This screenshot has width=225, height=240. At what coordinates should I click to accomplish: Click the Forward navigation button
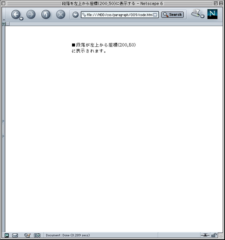pyautogui.click(x=31, y=15)
